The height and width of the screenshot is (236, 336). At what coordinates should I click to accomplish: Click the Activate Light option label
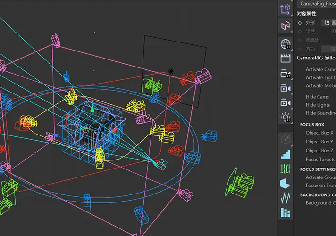coord(320,77)
